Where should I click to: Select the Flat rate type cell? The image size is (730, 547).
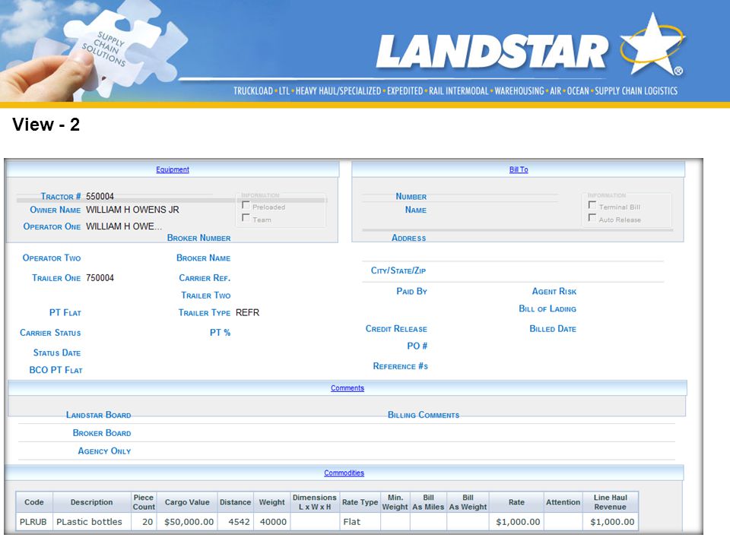pyautogui.click(x=360, y=522)
